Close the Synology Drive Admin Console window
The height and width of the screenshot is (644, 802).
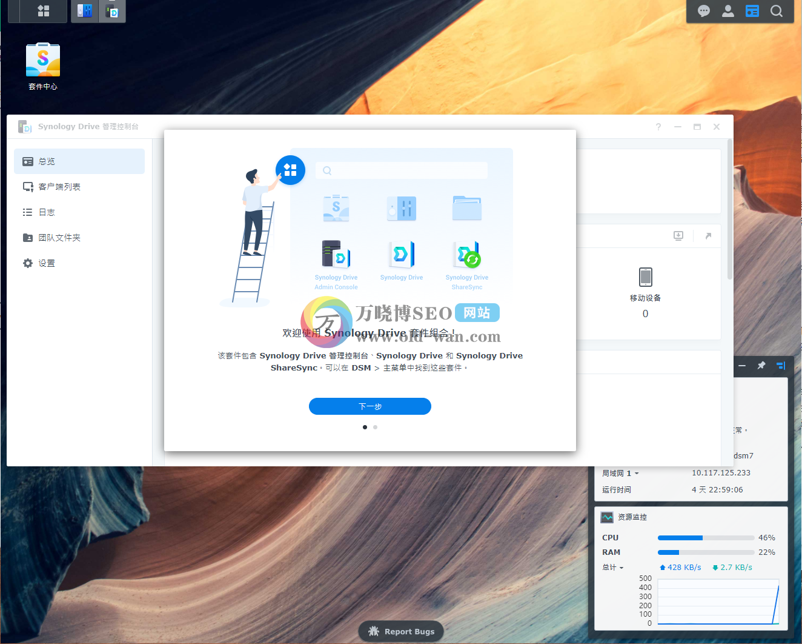(x=717, y=127)
